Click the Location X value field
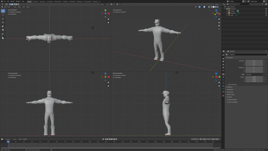 click(254, 61)
